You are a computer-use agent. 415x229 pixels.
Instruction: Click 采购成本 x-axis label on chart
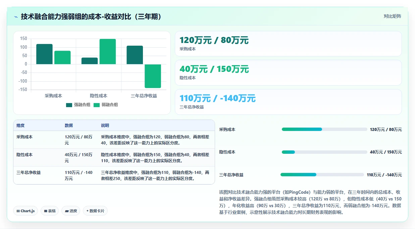pos(53,96)
